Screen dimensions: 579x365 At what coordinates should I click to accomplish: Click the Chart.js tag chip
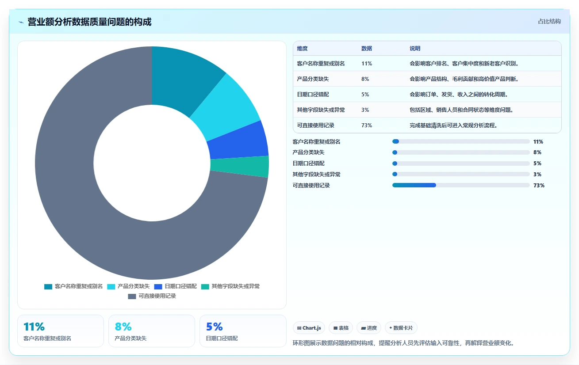tap(309, 328)
